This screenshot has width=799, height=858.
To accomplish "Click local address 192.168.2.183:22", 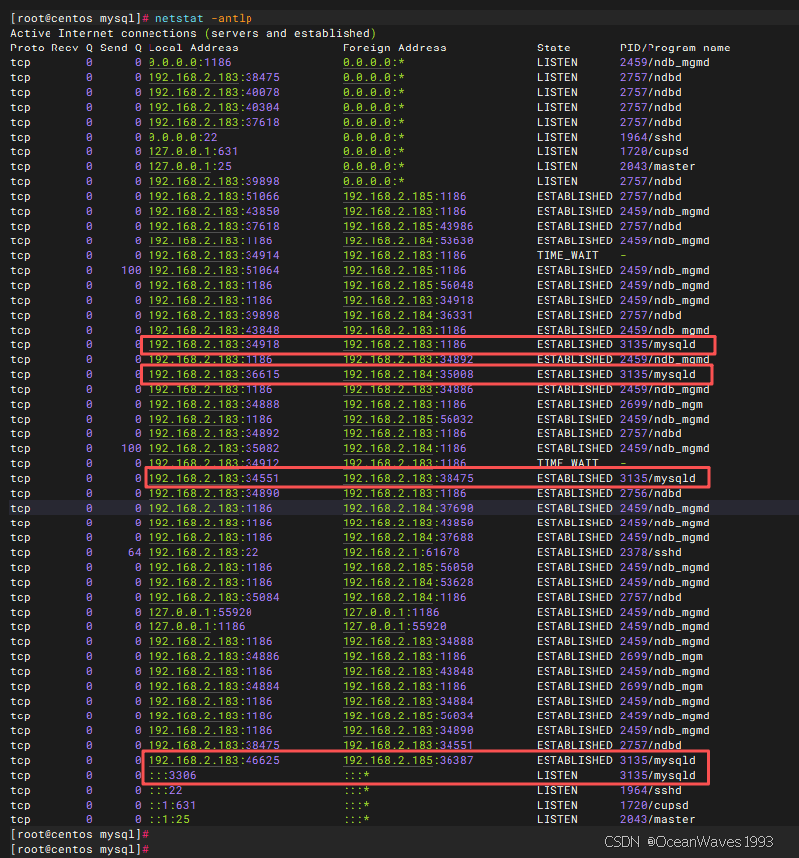I will tap(204, 552).
